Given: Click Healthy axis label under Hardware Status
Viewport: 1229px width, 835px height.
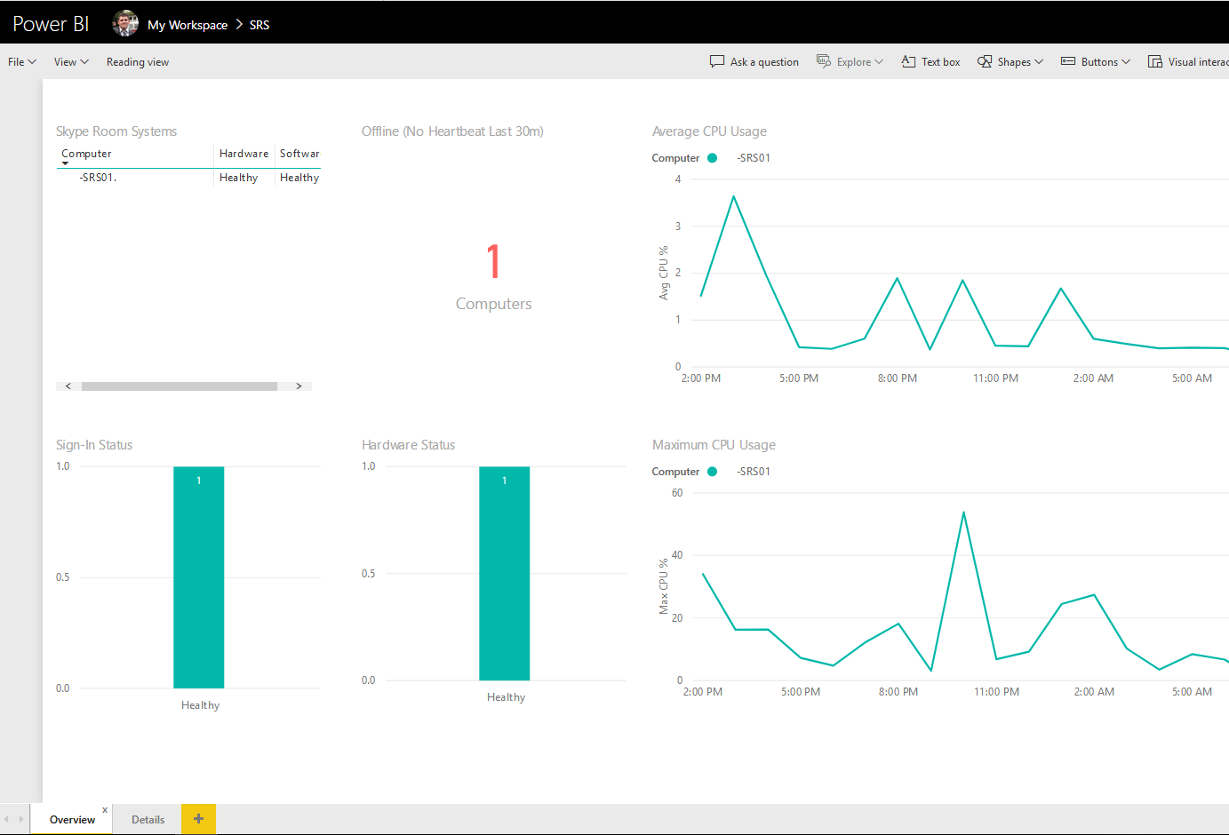Looking at the screenshot, I should pos(506,697).
